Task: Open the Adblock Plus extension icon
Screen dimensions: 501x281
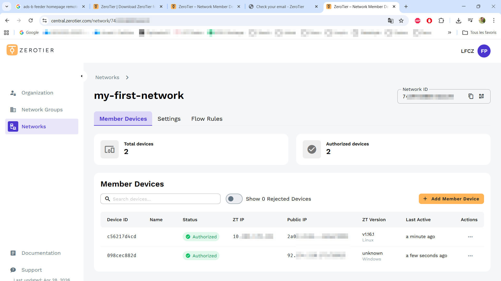Action: pos(418,21)
